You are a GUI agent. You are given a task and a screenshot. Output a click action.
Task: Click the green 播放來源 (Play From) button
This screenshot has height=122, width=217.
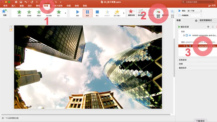point(184,27)
